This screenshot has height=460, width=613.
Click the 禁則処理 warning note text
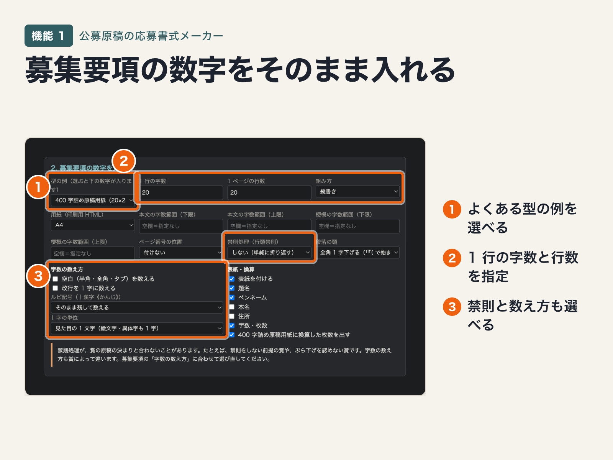point(225,355)
